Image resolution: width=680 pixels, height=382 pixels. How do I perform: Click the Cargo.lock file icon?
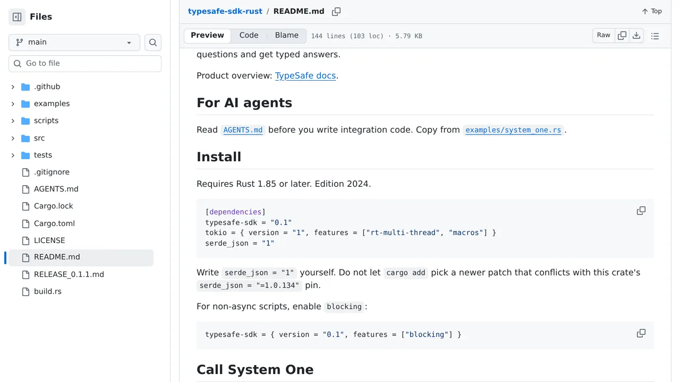coord(25,206)
